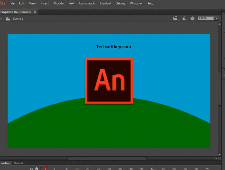Open the Modify menu
Image resolution: width=225 pixels, height=170 pixels.
(58, 3)
